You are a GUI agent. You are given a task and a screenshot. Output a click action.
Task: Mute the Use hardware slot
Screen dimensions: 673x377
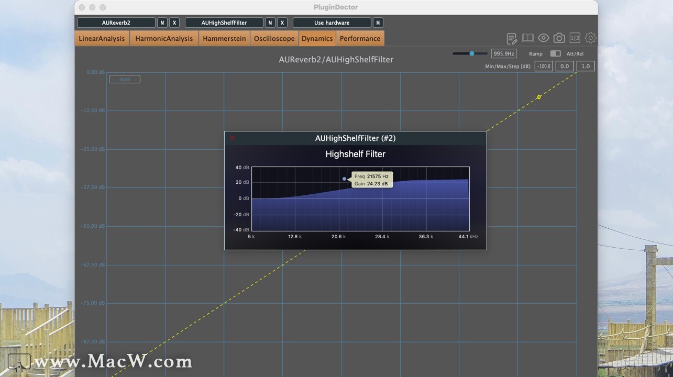coord(378,23)
